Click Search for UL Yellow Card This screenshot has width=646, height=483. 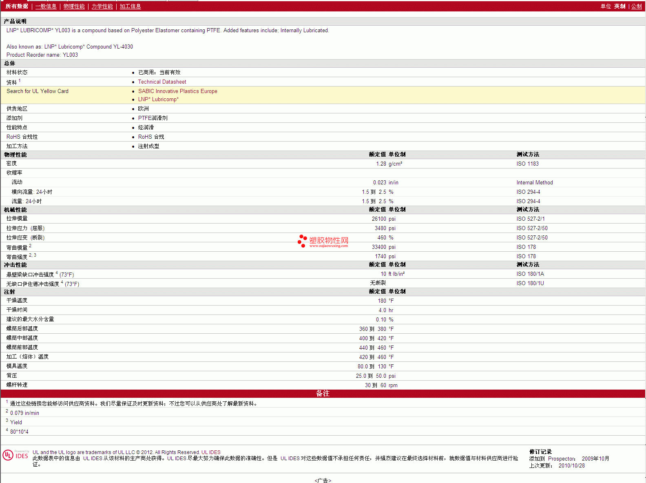38,91
